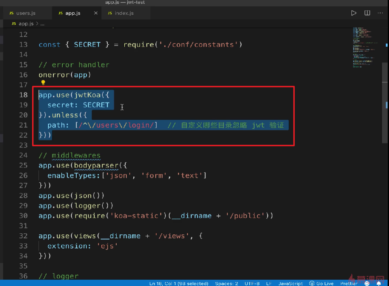Viewport: 389px width, 286px height.
Task: Click the JS file icon in breadcrumb
Action: [x=14, y=24]
